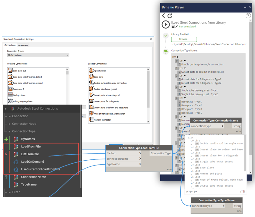255x217 pixels.
Task: Select Base plate with traverse, welded icon
Action: (10, 83)
